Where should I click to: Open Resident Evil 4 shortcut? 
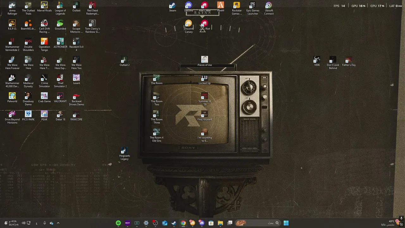pos(76,45)
